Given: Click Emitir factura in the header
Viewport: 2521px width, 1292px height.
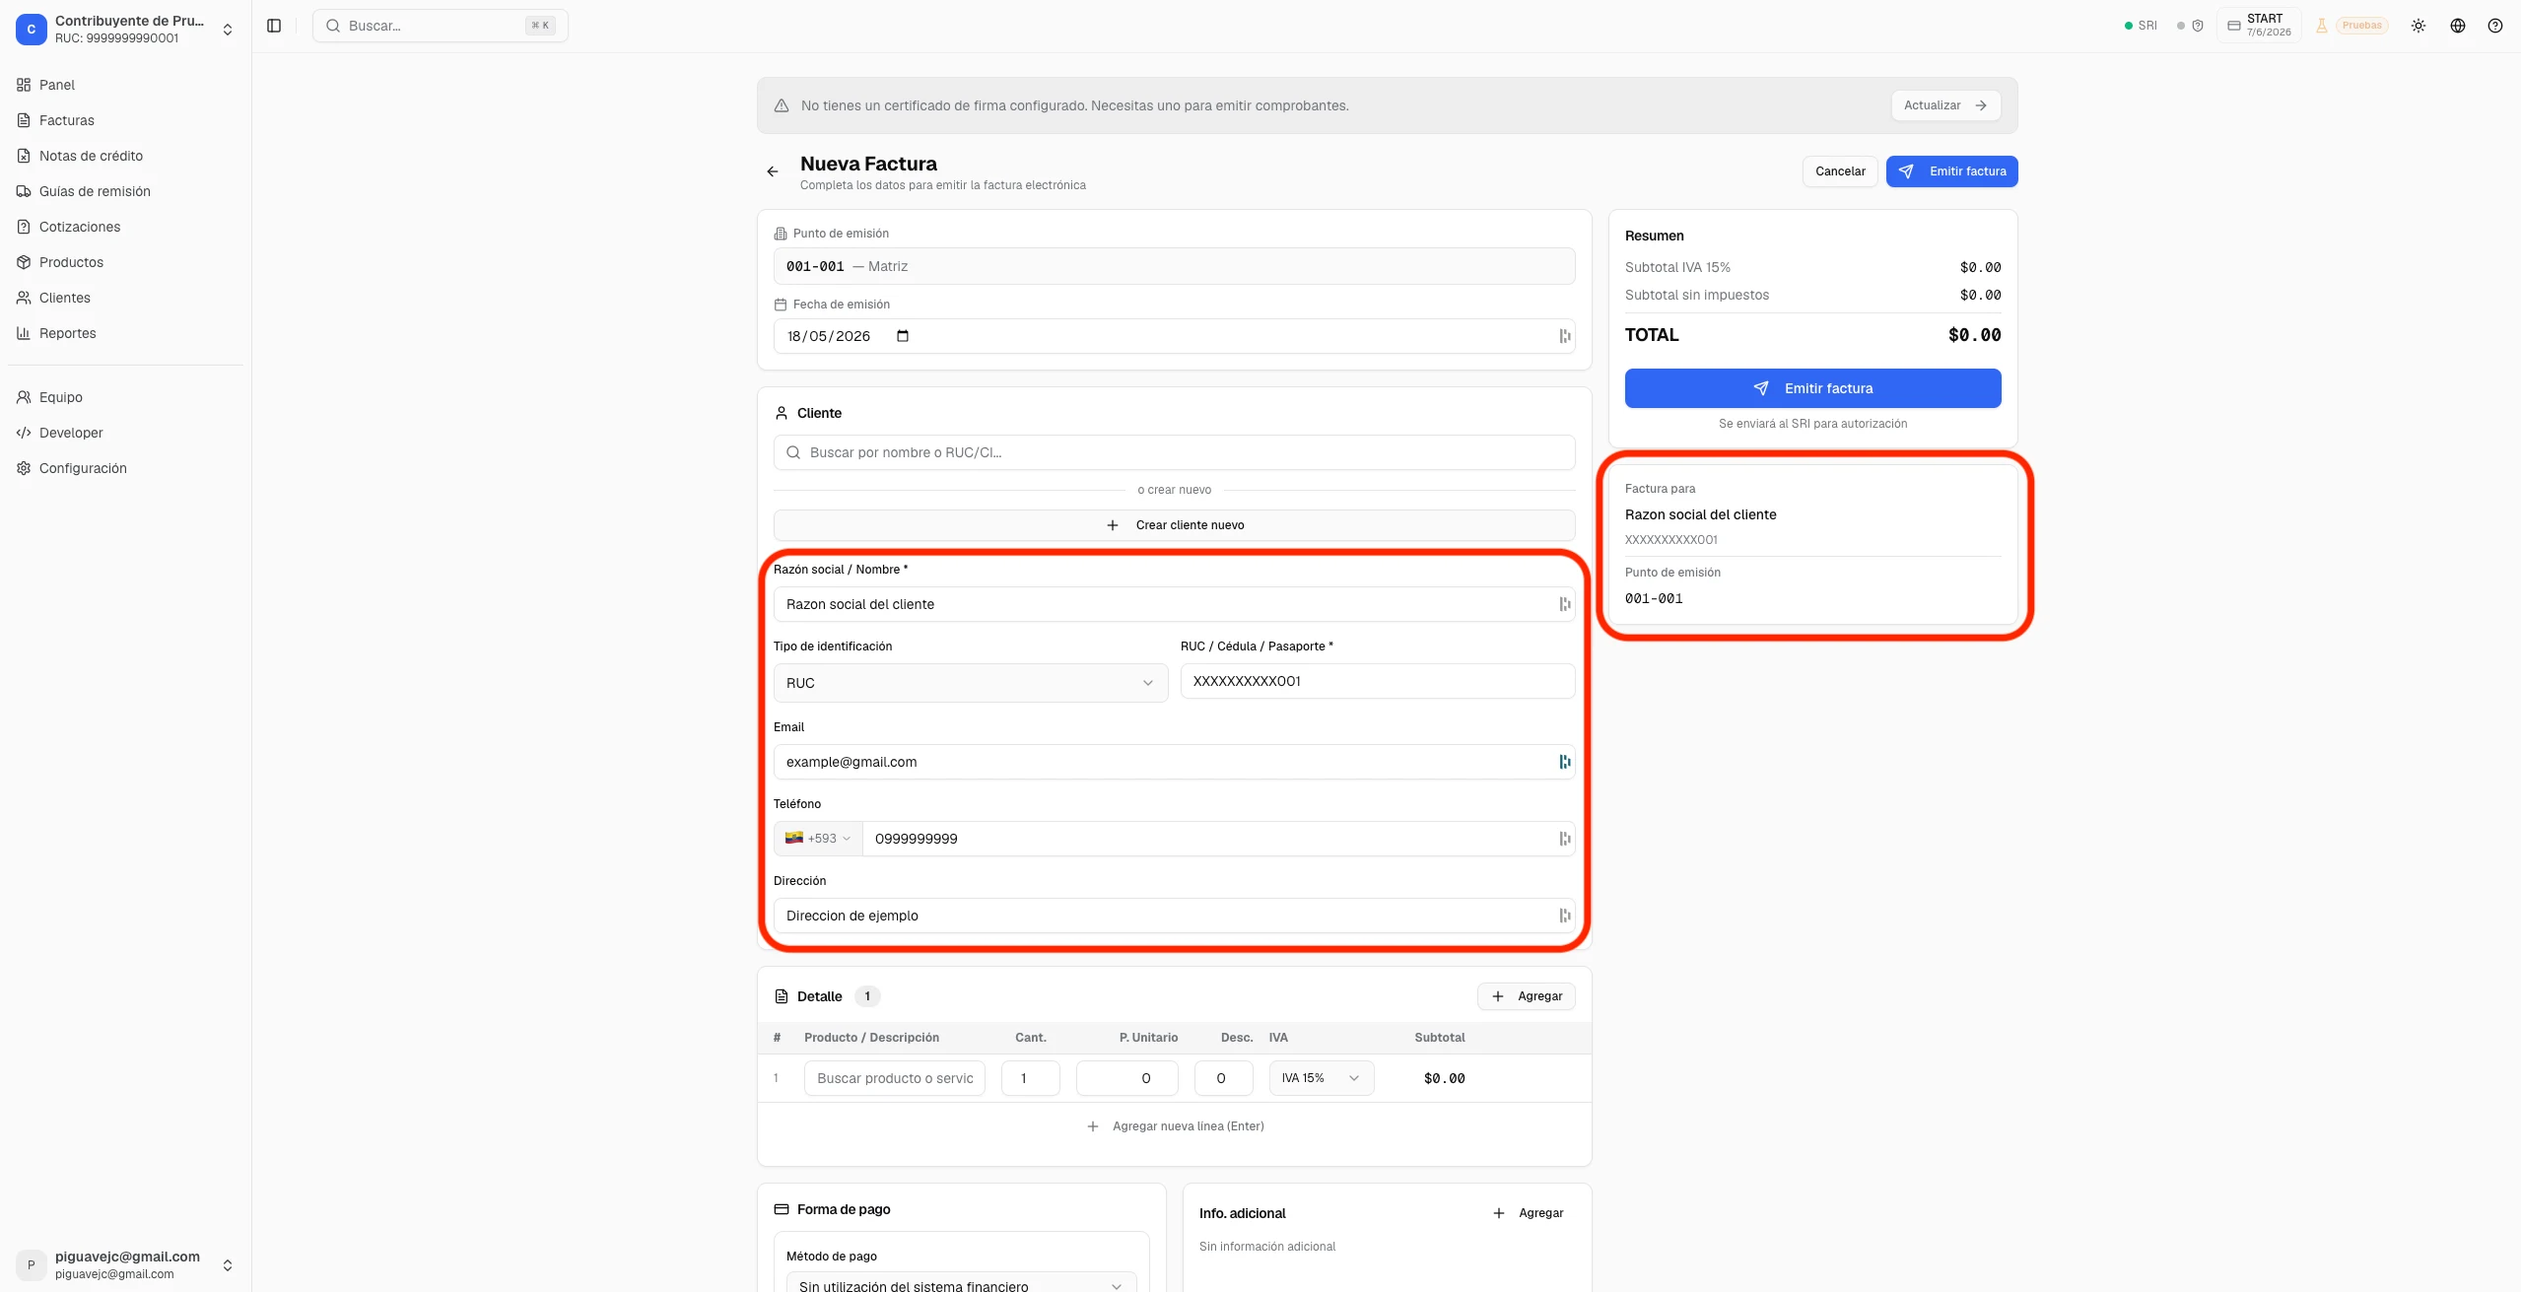Looking at the screenshot, I should [x=1951, y=171].
